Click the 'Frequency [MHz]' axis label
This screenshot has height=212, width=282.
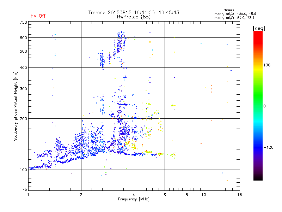(x=134, y=199)
